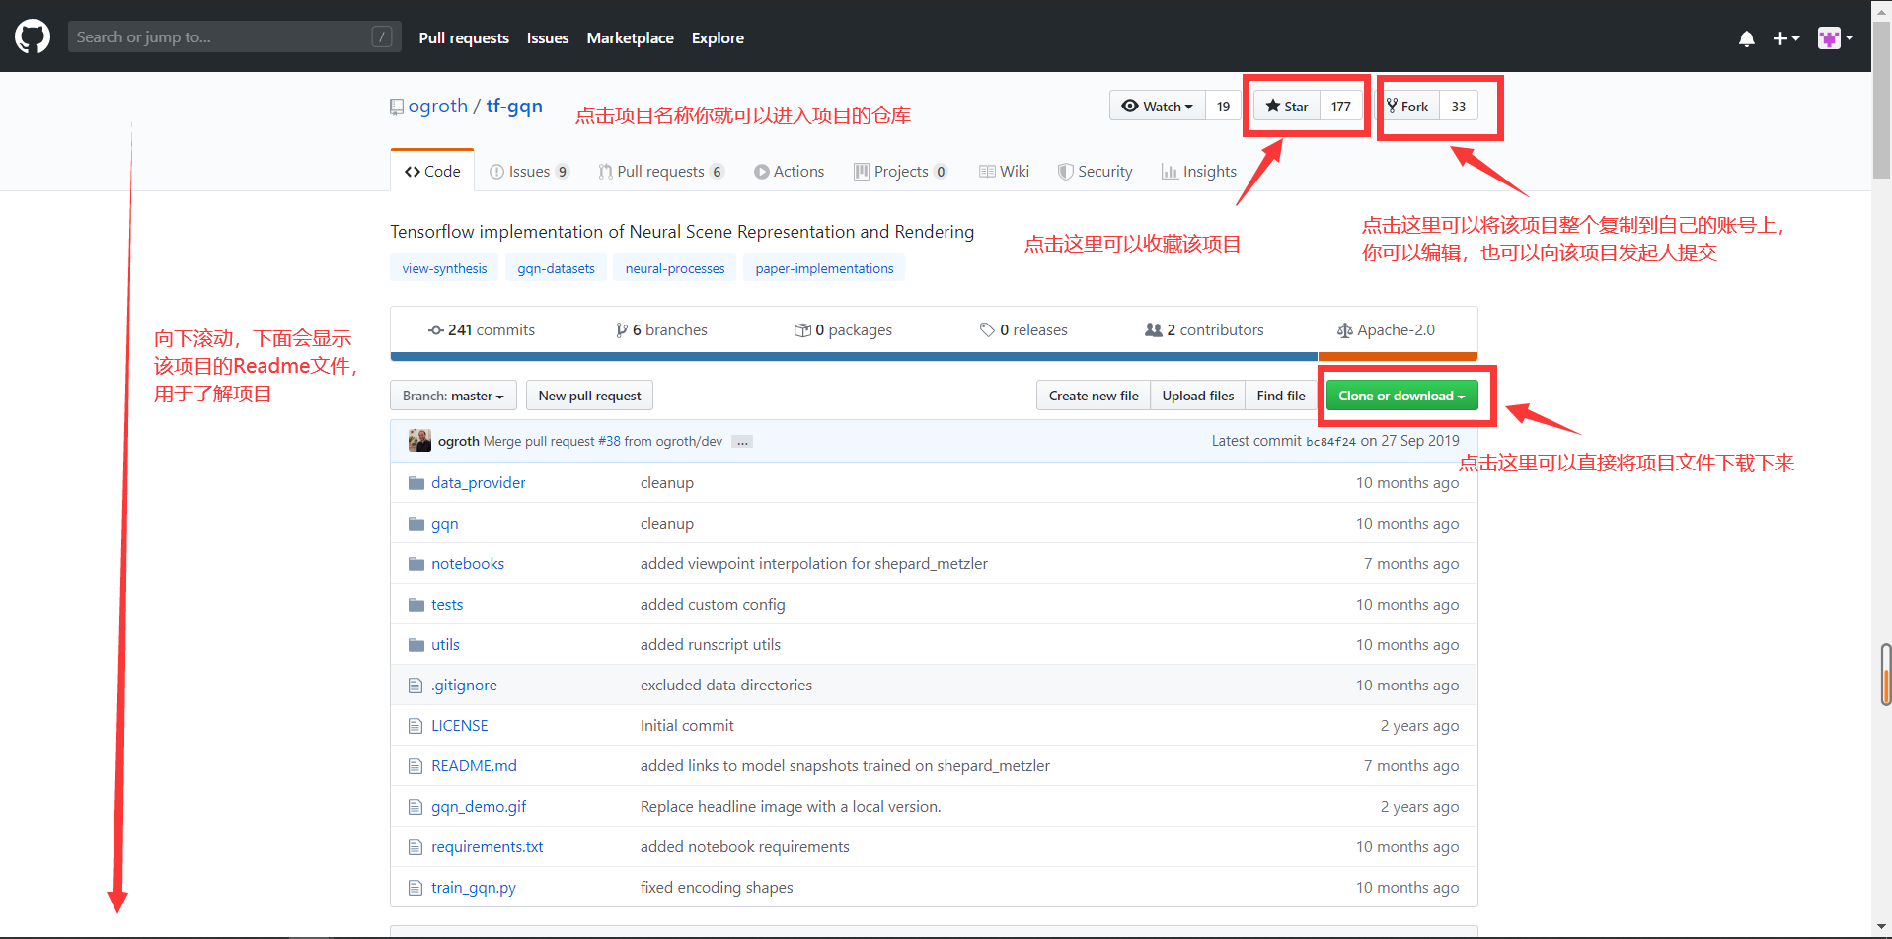Click the GitHub Octocat logo
The image size is (1892, 939).
pos(33,37)
